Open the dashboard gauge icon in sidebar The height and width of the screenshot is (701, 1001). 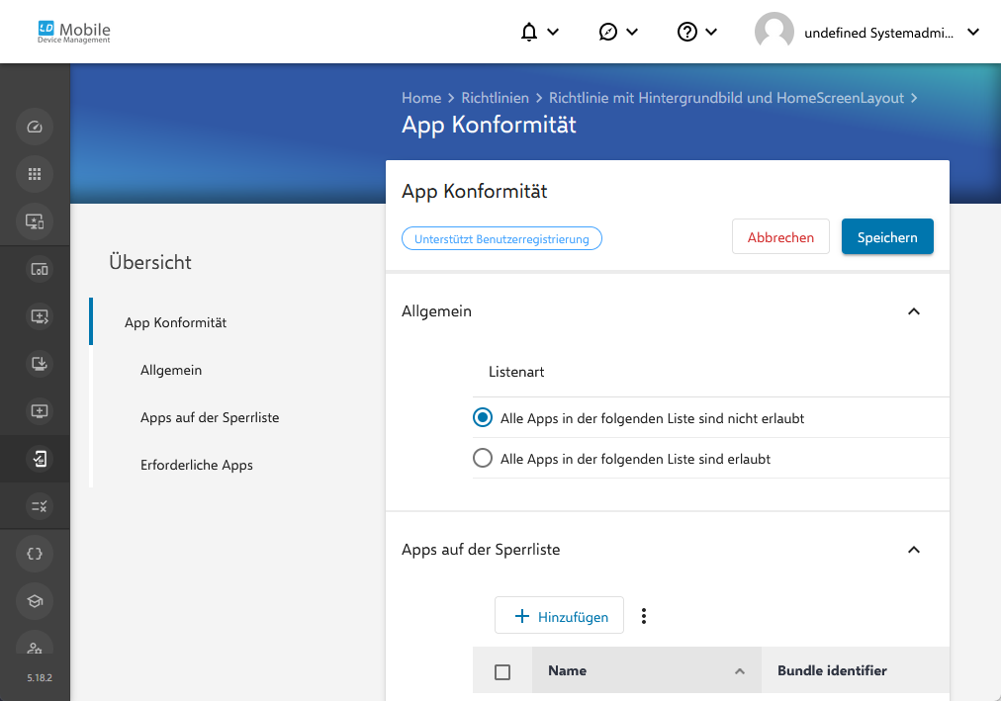(35, 127)
